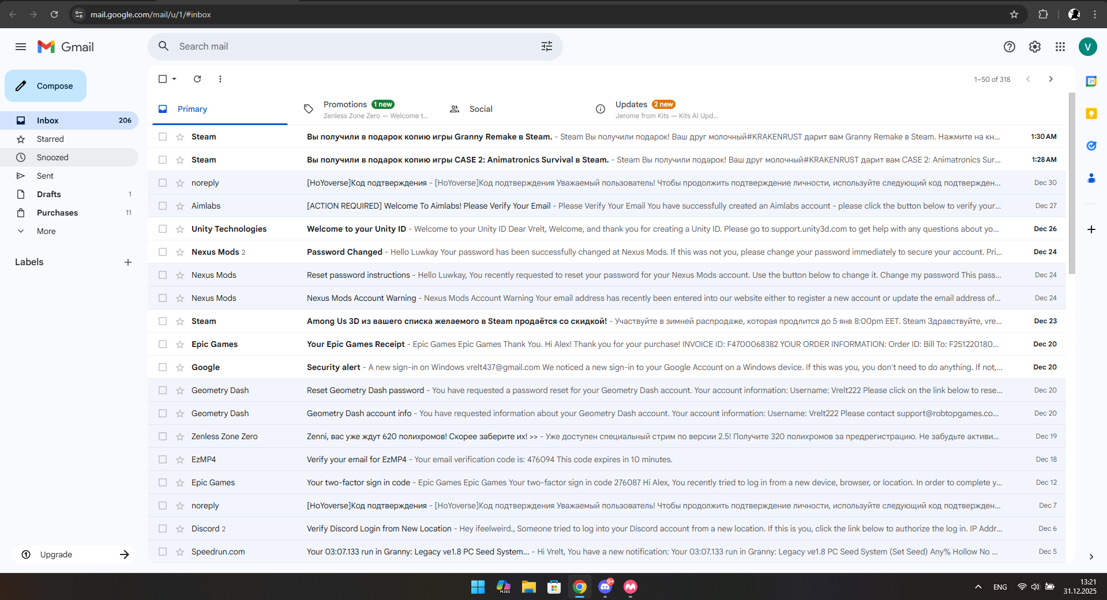Open the Your Epic Games Receipt email
This screenshot has width=1107, height=600.
tap(607, 344)
